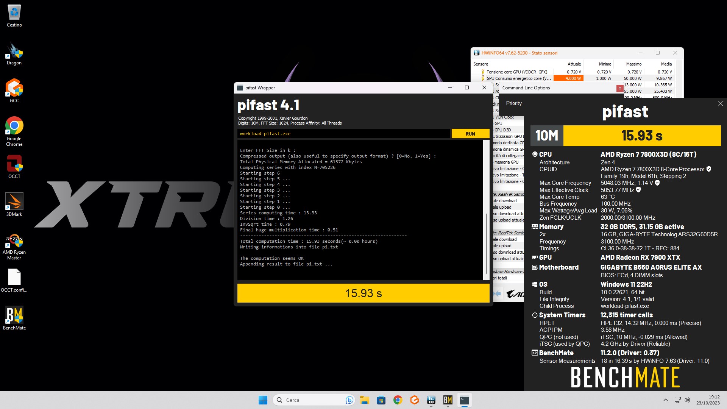Click the System Timers stopwatch icon
This screenshot has height=409, width=727.
click(535, 315)
